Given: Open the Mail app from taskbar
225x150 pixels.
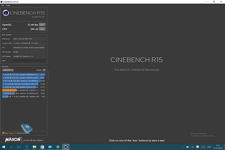Looking at the screenshot, I should click(x=50, y=147).
